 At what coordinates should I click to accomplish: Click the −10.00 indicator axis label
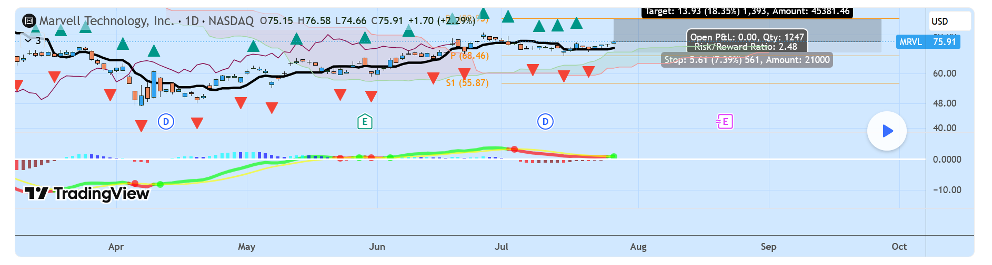[x=947, y=190]
